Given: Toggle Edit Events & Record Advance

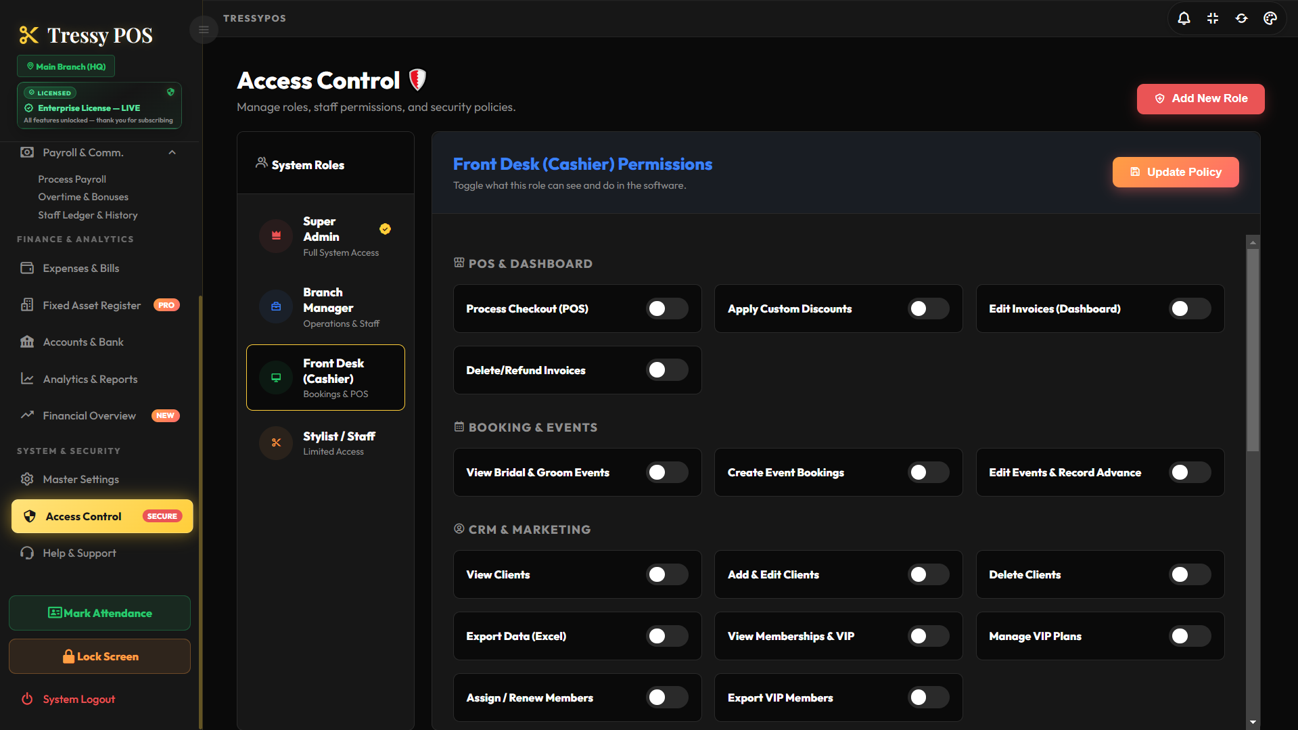Looking at the screenshot, I should click(1190, 472).
